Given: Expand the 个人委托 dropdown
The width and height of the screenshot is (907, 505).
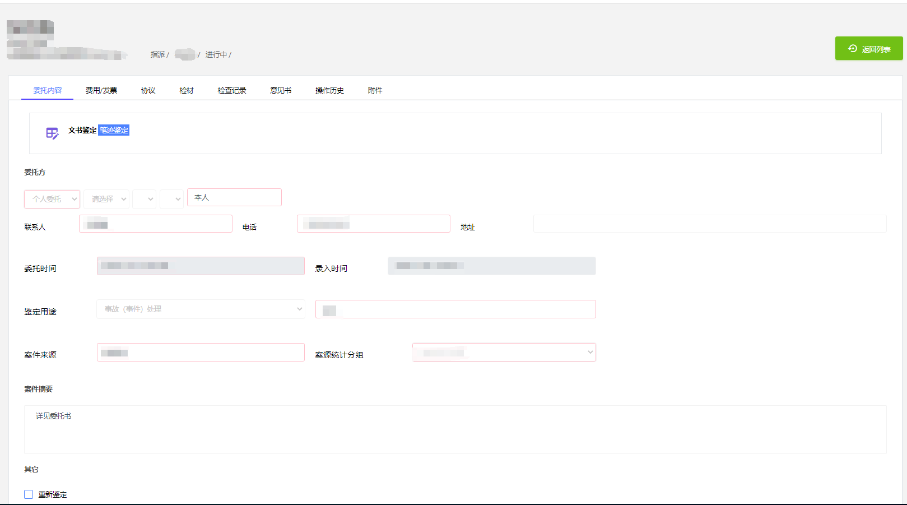Looking at the screenshot, I should [x=52, y=199].
